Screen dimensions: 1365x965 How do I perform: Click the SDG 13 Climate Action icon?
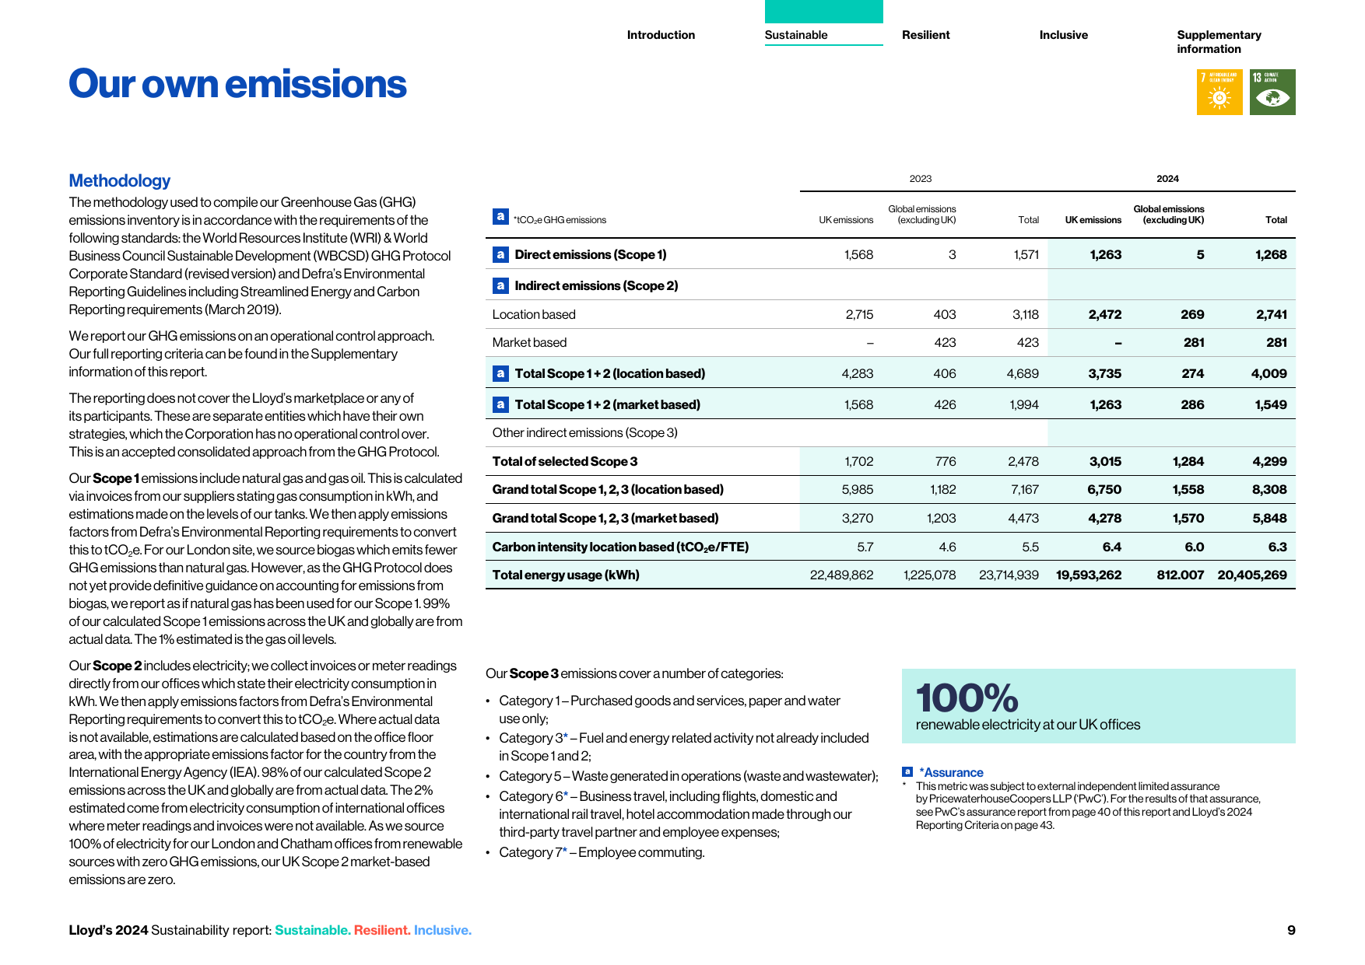(1272, 93)
